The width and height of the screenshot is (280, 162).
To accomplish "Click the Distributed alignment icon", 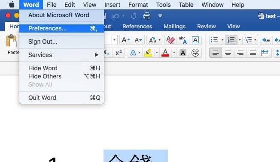I will pos(265,53).
